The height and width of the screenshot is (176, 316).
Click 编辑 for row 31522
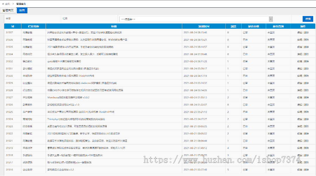[x=299, y=134]
